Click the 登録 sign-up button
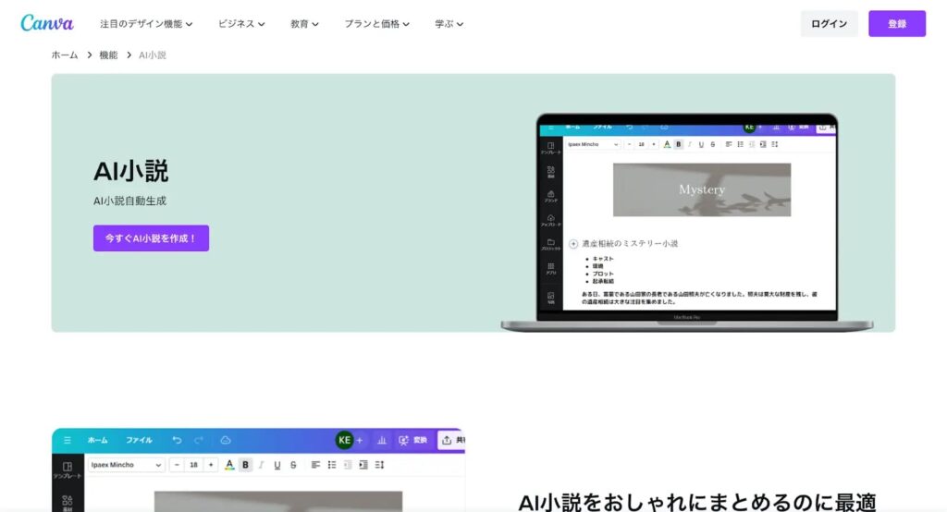The image size is (947, 512). 897,23
